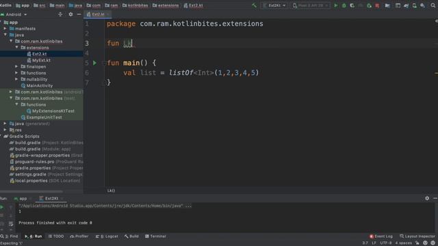Open Run panel settings gear icon
The image size is (438, 246).
[x=427, y=198]
